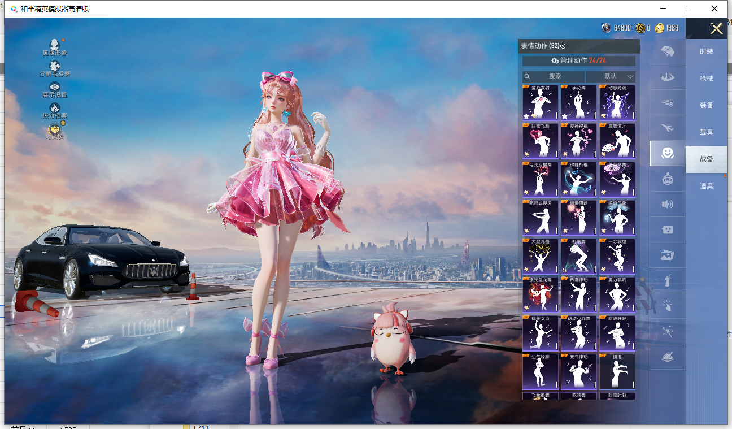Click the 表情动作 (62) panel title
The width and height of the screenshot is (732, 429).
point(539,46)
